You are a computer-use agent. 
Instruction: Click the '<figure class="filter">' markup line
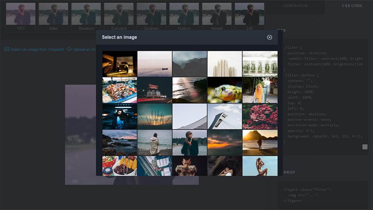pos(307,189)
